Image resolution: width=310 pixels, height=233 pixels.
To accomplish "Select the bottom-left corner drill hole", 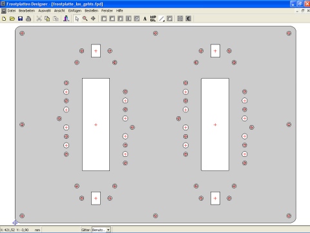I will click(22, 216).
